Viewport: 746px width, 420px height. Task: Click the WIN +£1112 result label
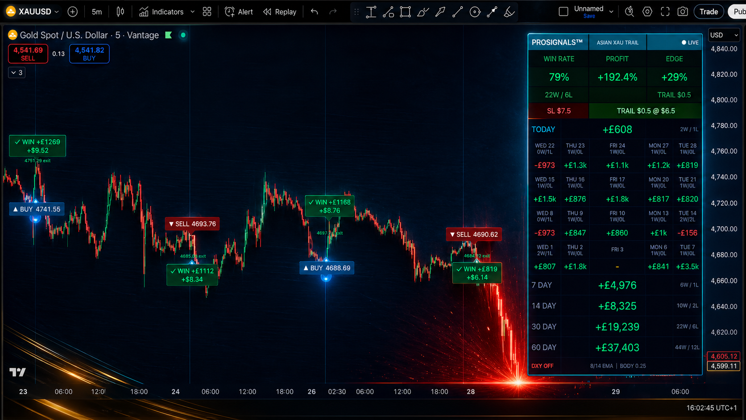click(x=192, y=275)
